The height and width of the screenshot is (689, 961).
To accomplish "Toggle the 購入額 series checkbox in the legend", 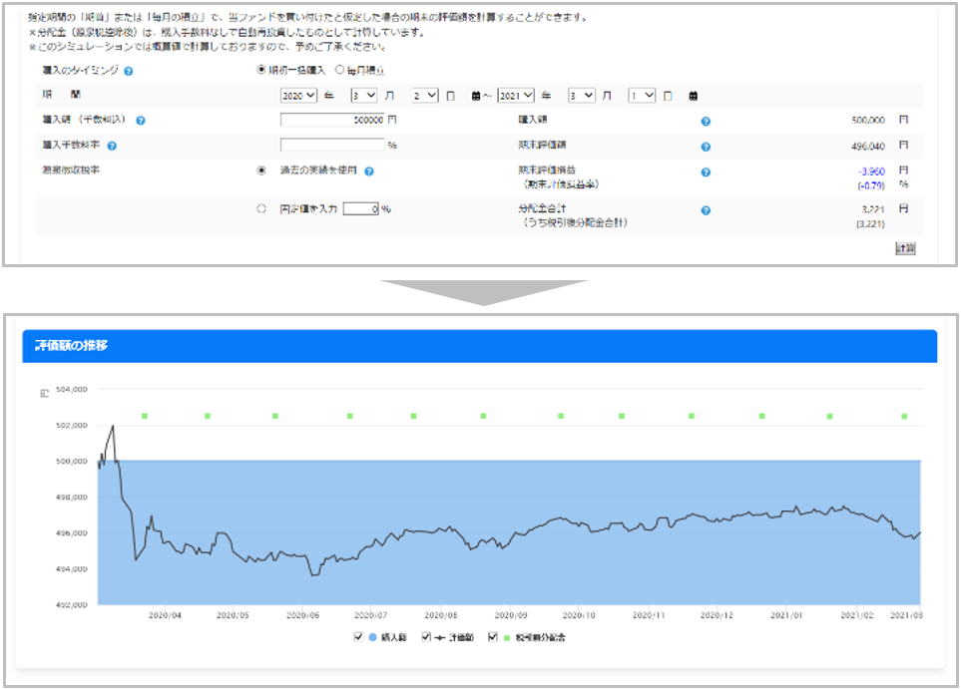I will click(358, 637).
